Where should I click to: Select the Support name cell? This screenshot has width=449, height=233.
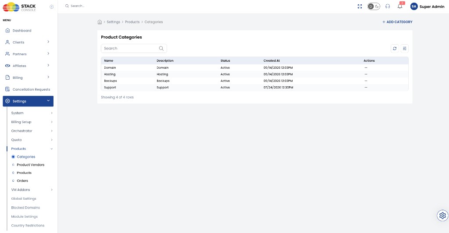click(x=110, y=88)
